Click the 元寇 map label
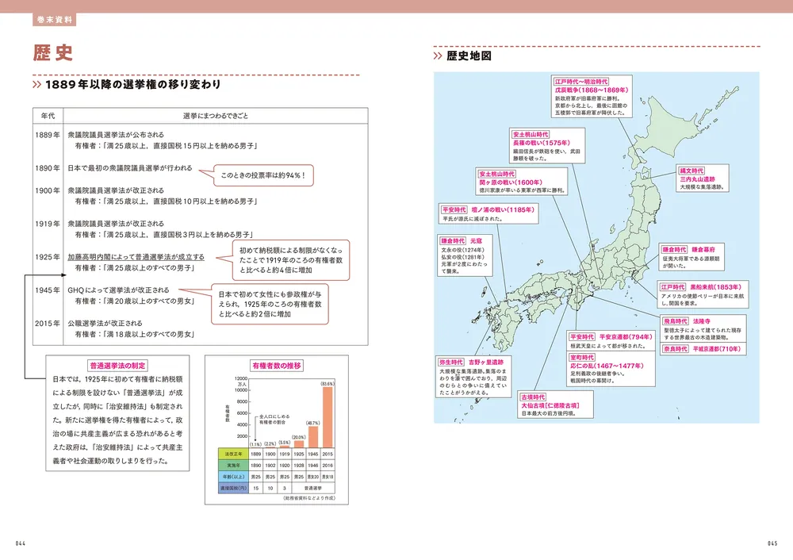The height and width of the screenshot is (560, 793). point(476,241)
